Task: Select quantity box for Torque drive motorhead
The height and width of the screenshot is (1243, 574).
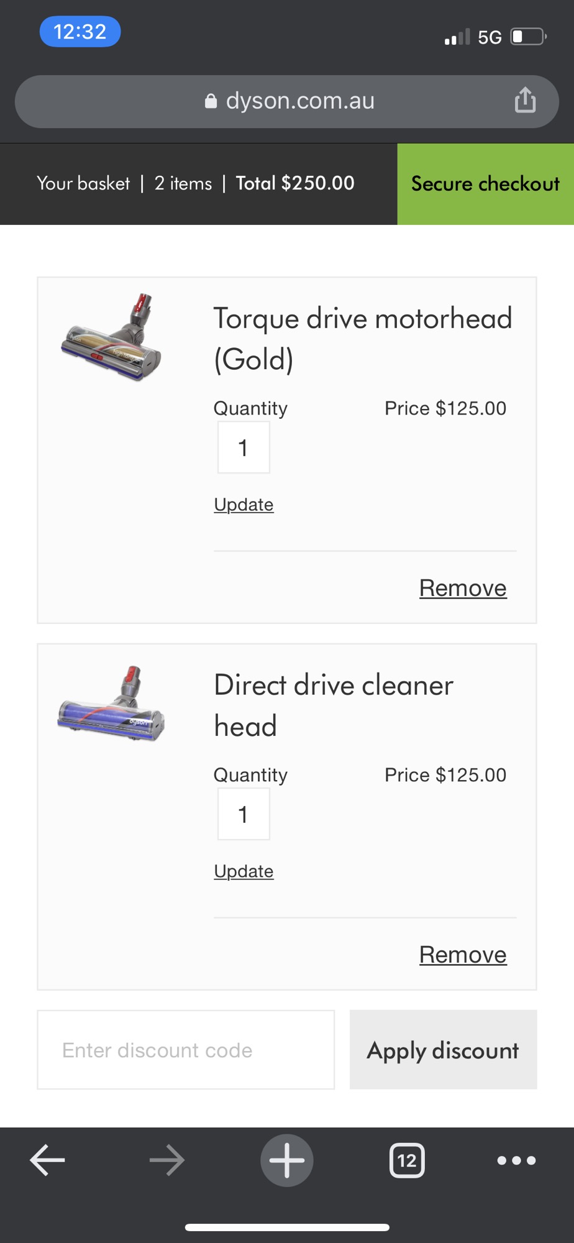Action: click(x=244, y=447)
